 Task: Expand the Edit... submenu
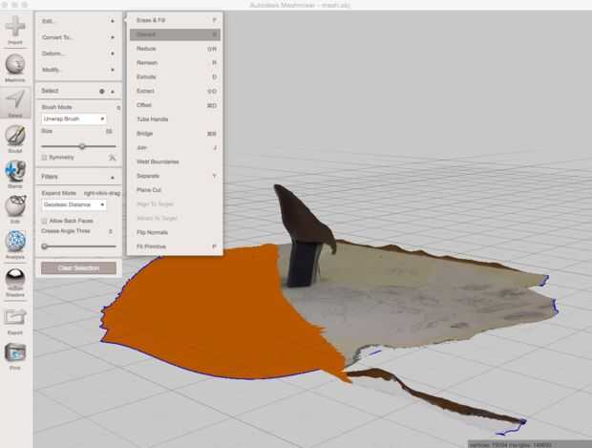tap(78, 21)
